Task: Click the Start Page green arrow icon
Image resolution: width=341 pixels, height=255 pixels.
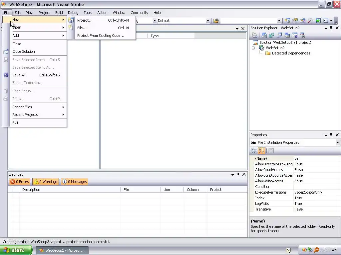Action: click(x=318, y=21)
